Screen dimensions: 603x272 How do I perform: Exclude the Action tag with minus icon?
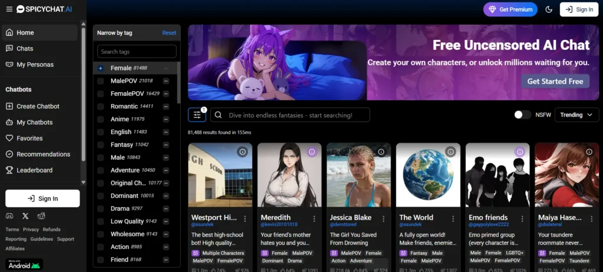[165, 247]
